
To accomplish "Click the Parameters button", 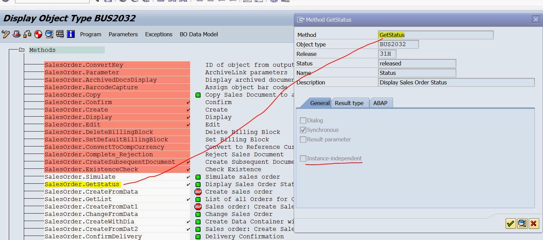I will pos(123,34).
